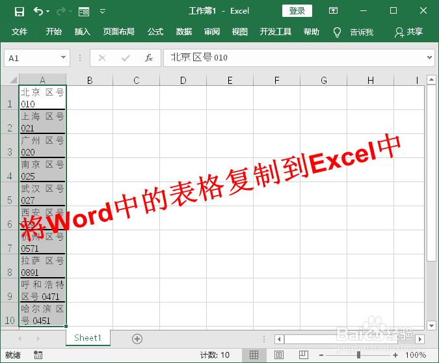This screenshot has width=439, height=363.
Task: Click the 共享 share button
Action: (408, 32)
